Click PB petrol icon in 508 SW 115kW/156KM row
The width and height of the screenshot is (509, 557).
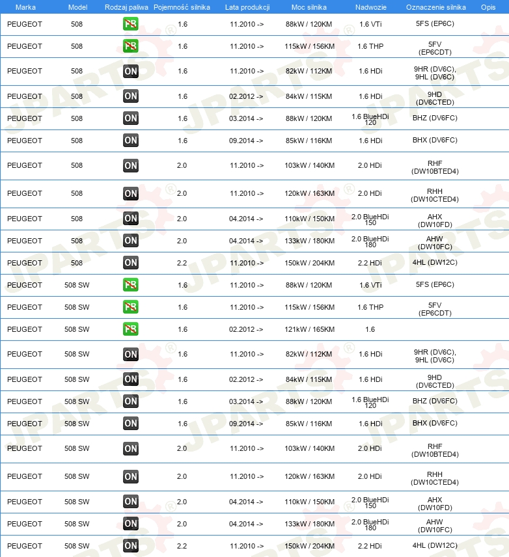tap(130, 306)
